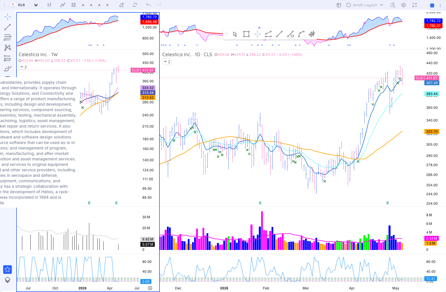Open the bar chart style selector
446x292 pixels.
pos(49,5)
